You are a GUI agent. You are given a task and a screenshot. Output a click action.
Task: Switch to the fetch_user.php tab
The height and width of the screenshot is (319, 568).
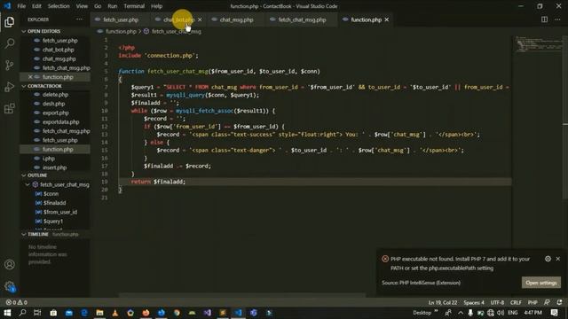[x=121, y=19]
